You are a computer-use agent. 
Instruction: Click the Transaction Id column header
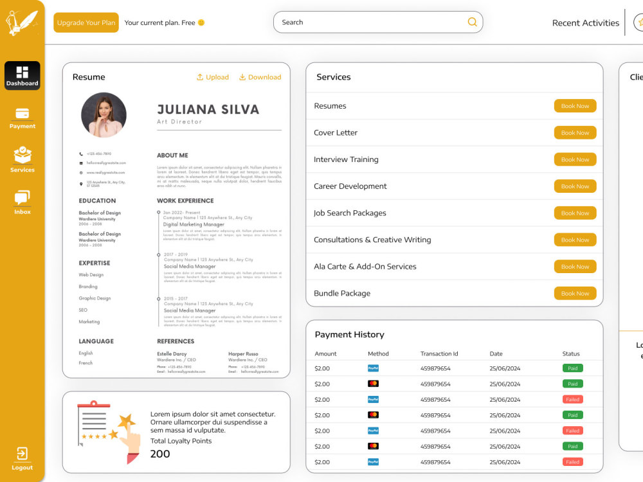tap(439, 353)
